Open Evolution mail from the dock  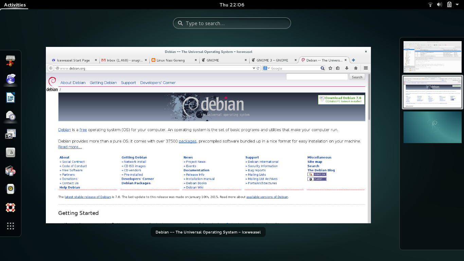tap(11, 116)
